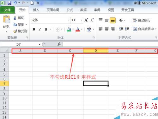Click the 复制 copy button
158x119 pixels.
(x=19, y=24)
